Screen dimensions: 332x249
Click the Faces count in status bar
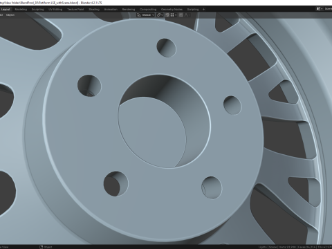point(306,247)
